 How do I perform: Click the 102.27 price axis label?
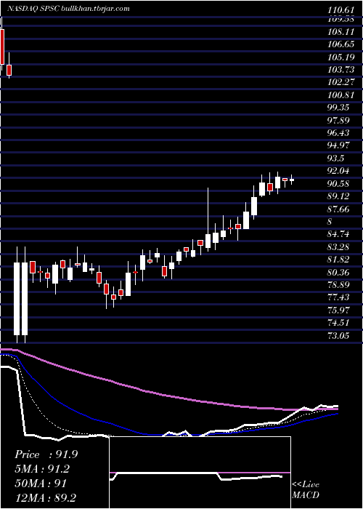pyautogui.click(x=340, y=82)
